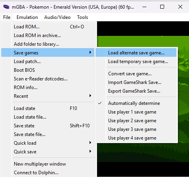Close the mGBA window
The width and height of the screenshot is (189, 177).
click(180, 7)
